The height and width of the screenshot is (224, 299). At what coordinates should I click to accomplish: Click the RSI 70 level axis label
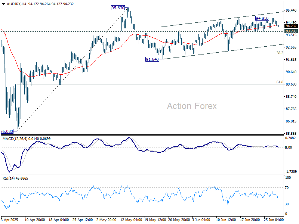[287, 188]
